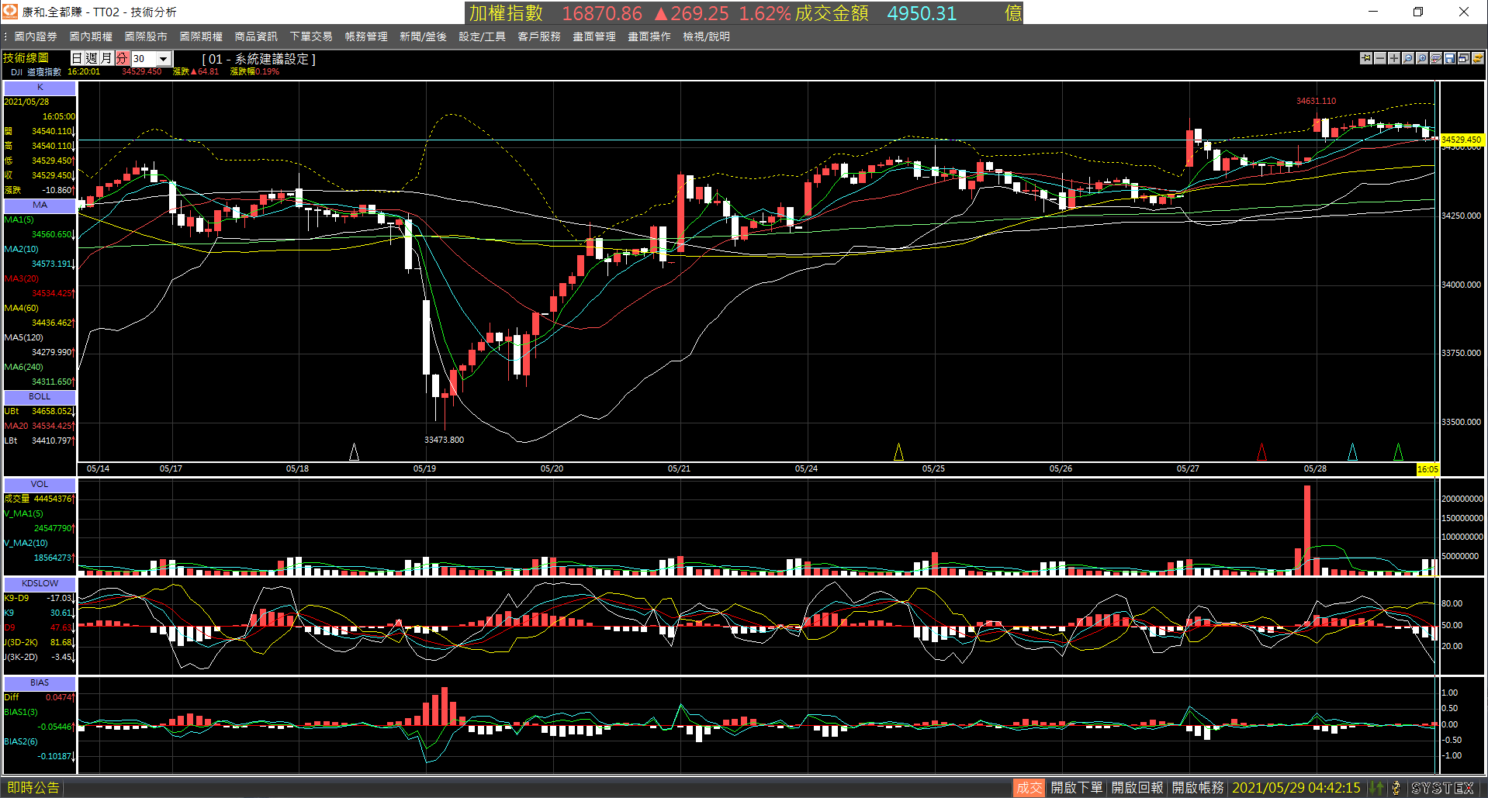Open the 檢視/說明 menu
1488x798 pixels.
click(706, 36)
